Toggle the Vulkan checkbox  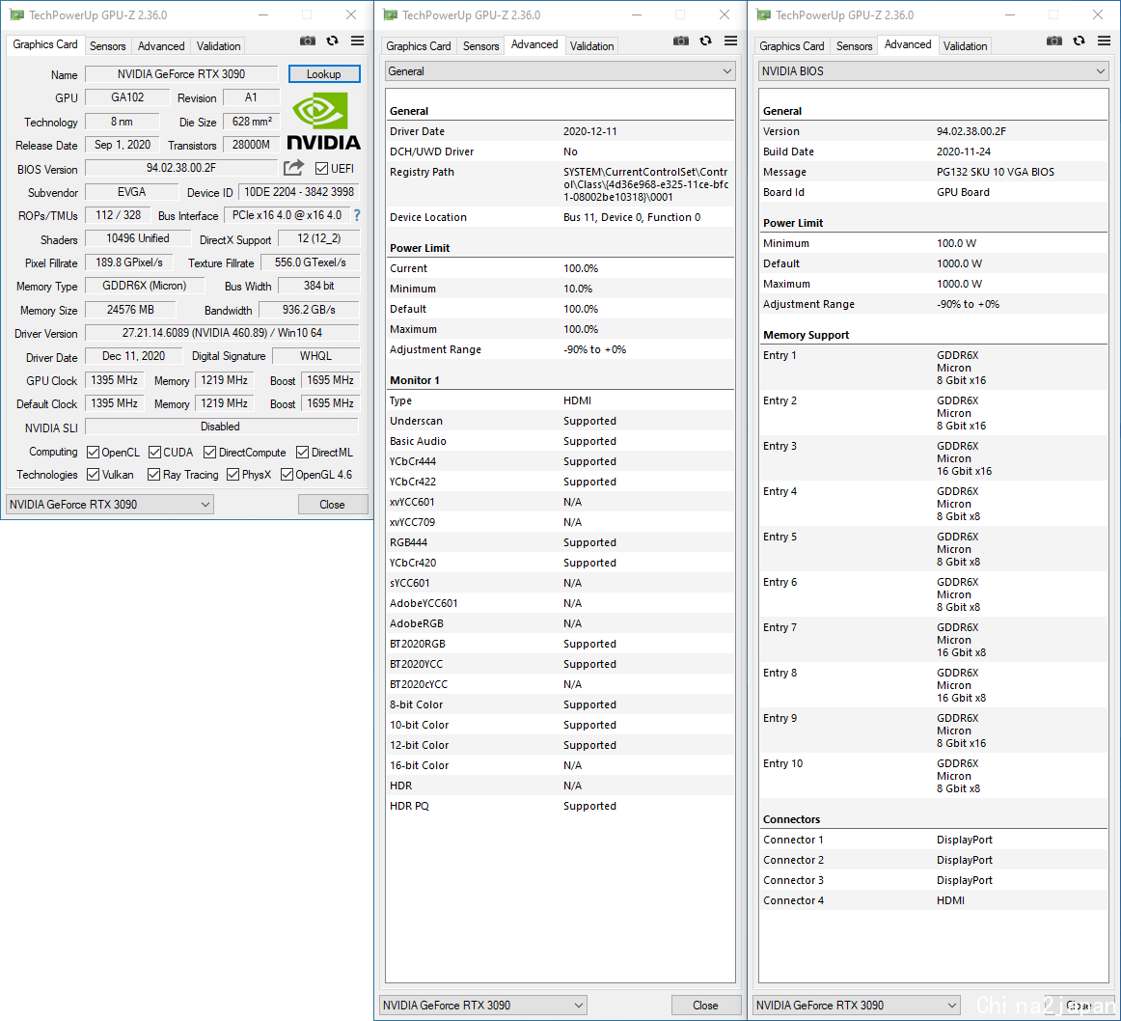click(93, 475)
